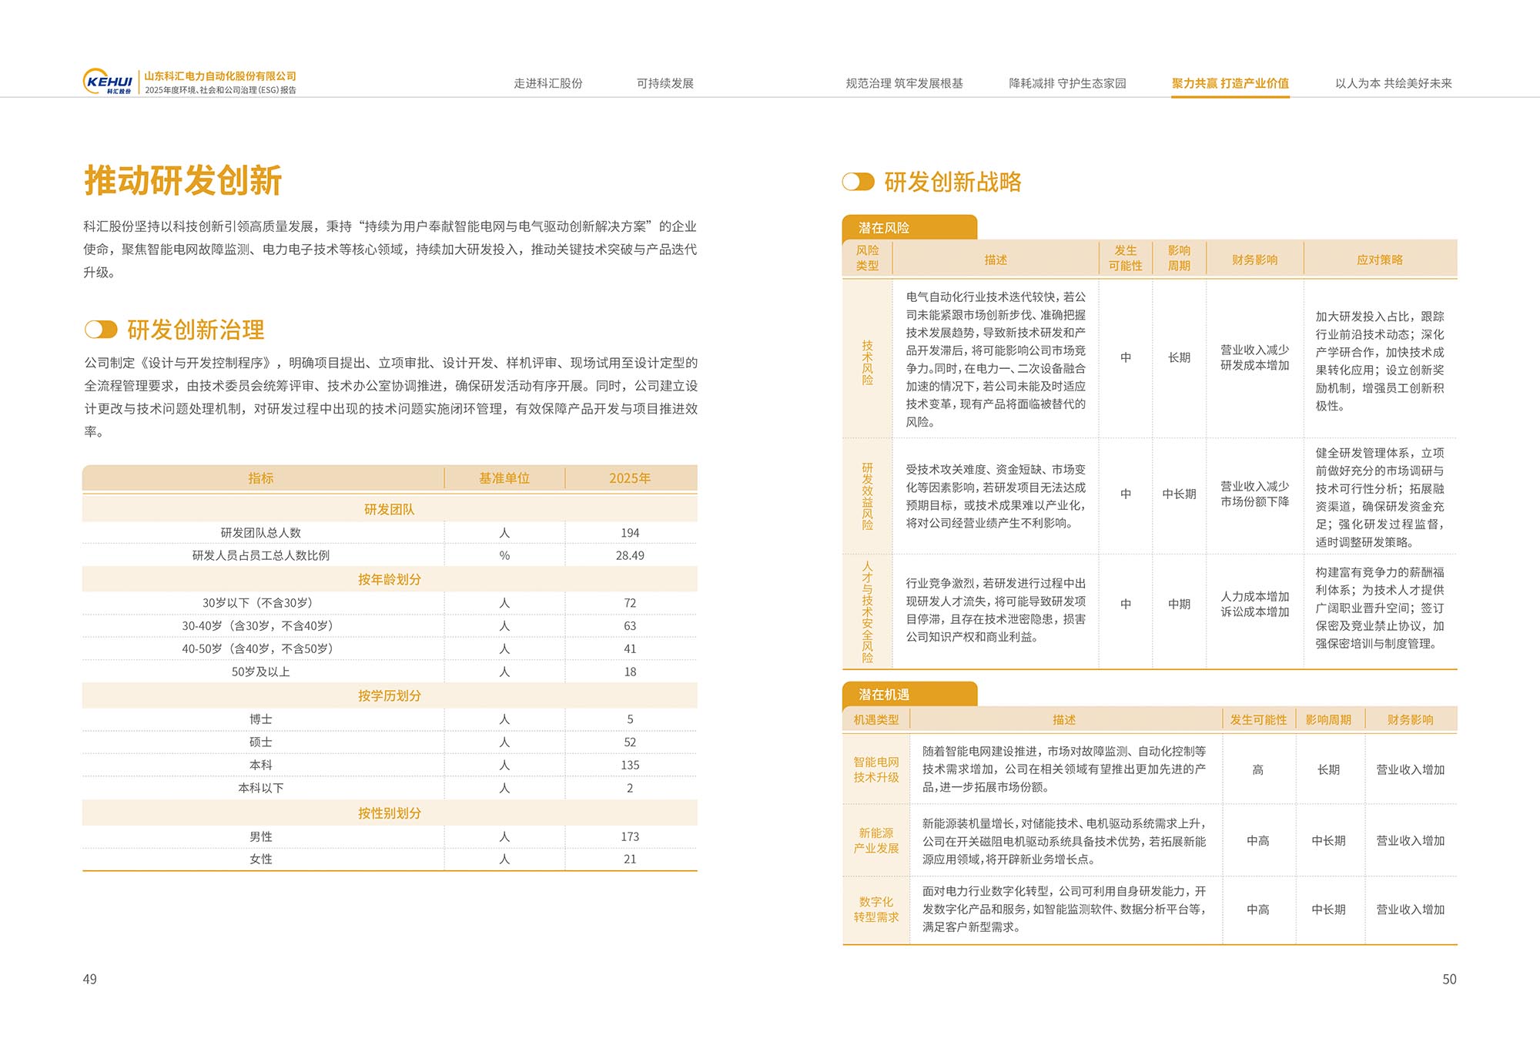Image resolution: width=1540 pixels, height=1052 pixels.
Task: Go to 降耗减排 守护生态家园 section
Action: point(1067,83)
